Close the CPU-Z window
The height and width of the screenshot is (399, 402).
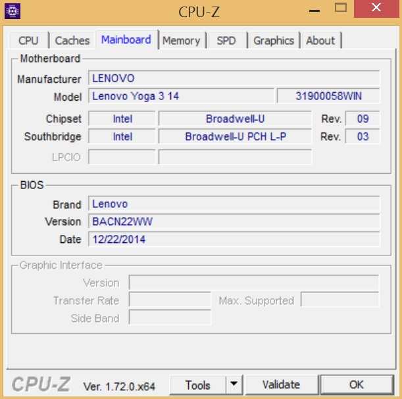376,9
